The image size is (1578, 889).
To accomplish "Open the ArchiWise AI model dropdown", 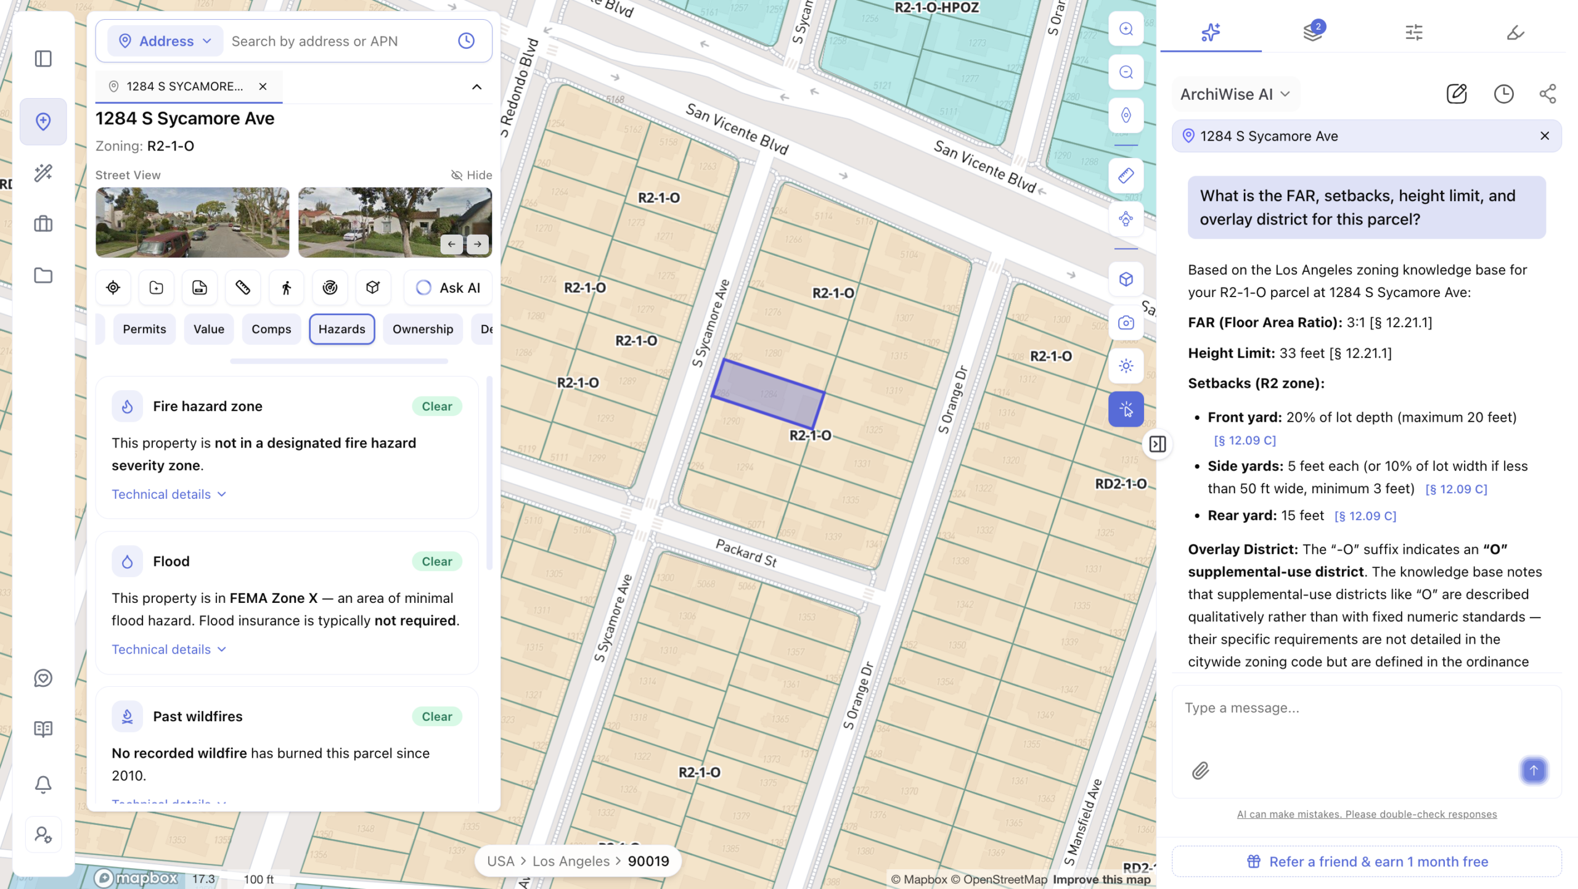I will pos(1235,94).
